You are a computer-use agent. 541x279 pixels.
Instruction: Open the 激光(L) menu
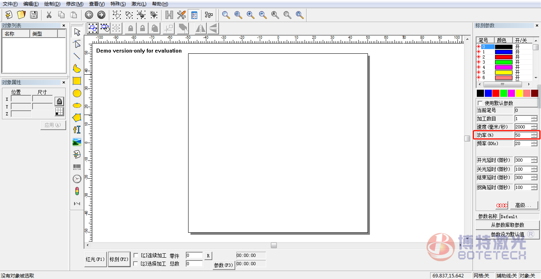click(139, 4)
